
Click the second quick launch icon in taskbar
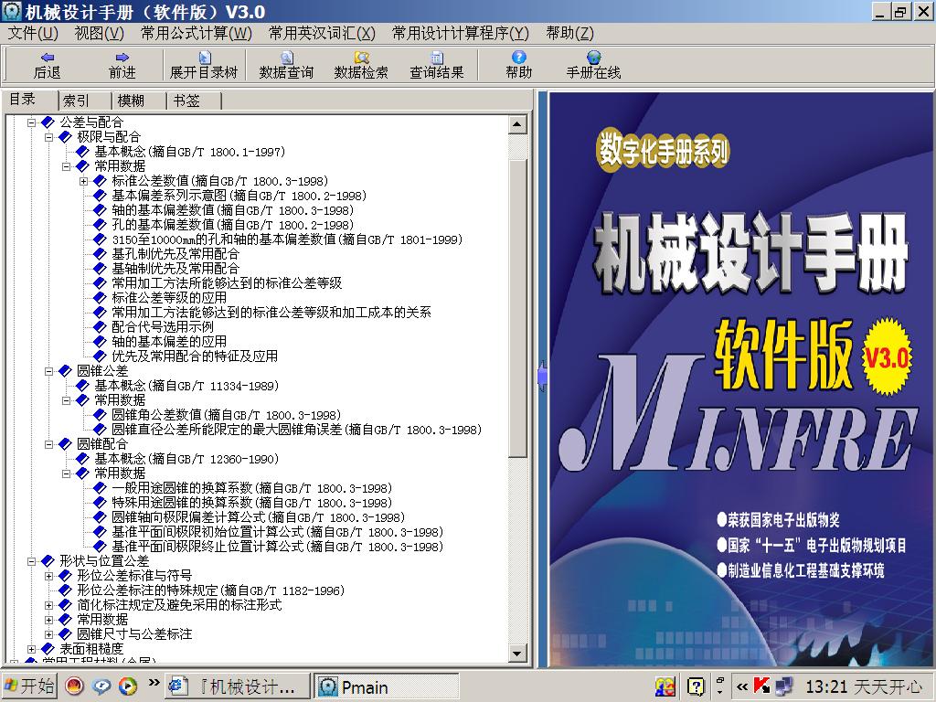pyautogui.click(x=101, y=686)
